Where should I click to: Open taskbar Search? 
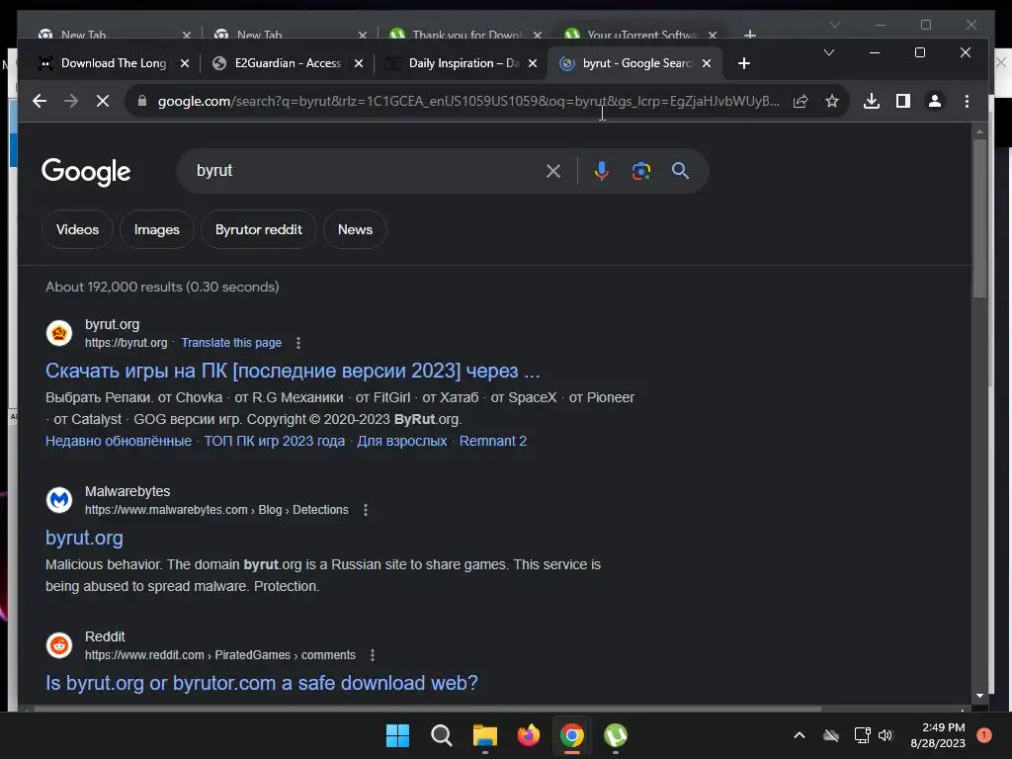click(x=442, y=735)
